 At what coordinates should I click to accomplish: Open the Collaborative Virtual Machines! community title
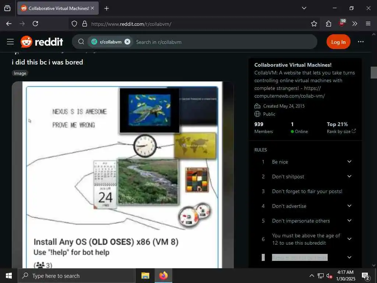[293, 65]
